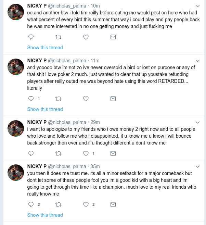The height and width of the screenshot is (225, 206).
Task: Show this thread under the 11m tweet
Action: click(x=45, y=109)
